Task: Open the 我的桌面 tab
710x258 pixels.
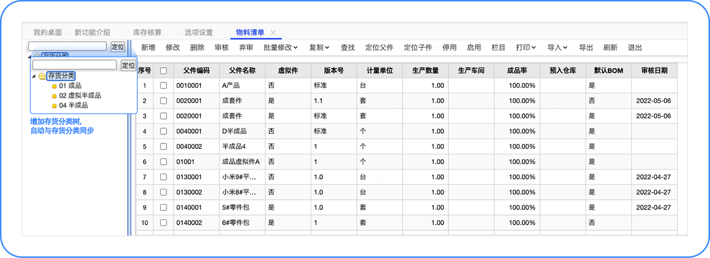Action: point(48,33)
